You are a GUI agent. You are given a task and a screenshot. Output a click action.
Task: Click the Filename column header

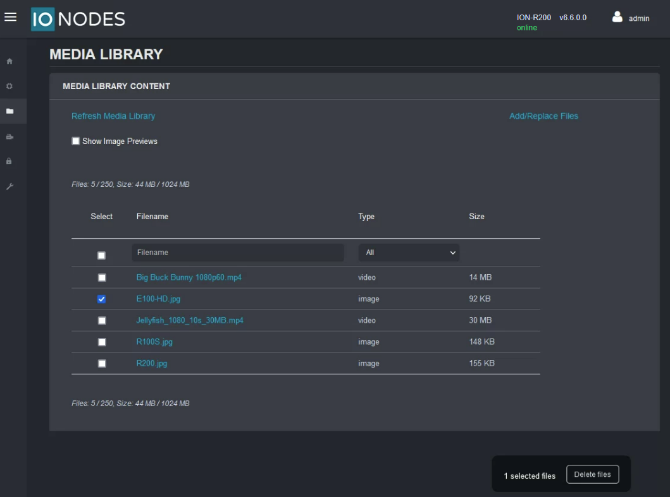click(152, 216)
